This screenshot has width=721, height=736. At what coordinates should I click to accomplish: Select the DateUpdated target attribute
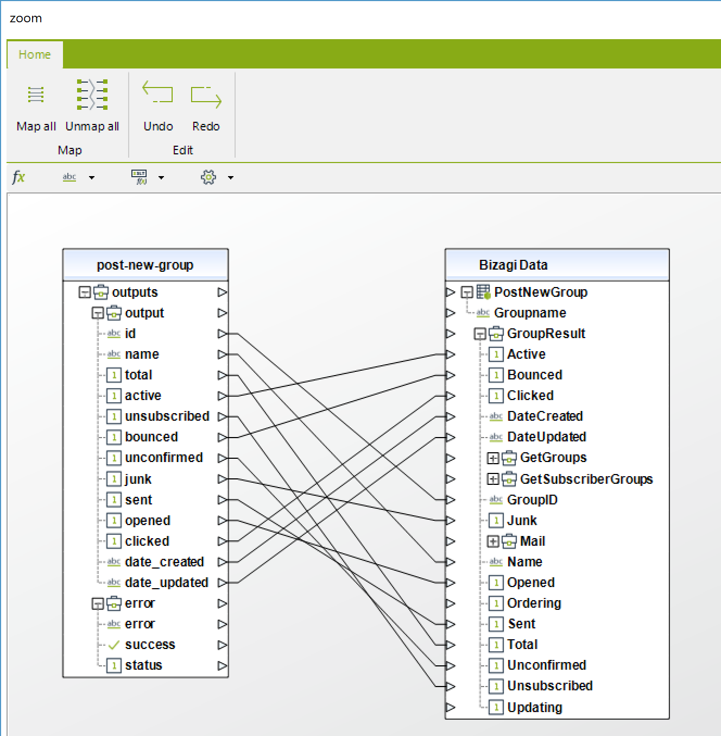pyautogui.click(x=547, y=437)
